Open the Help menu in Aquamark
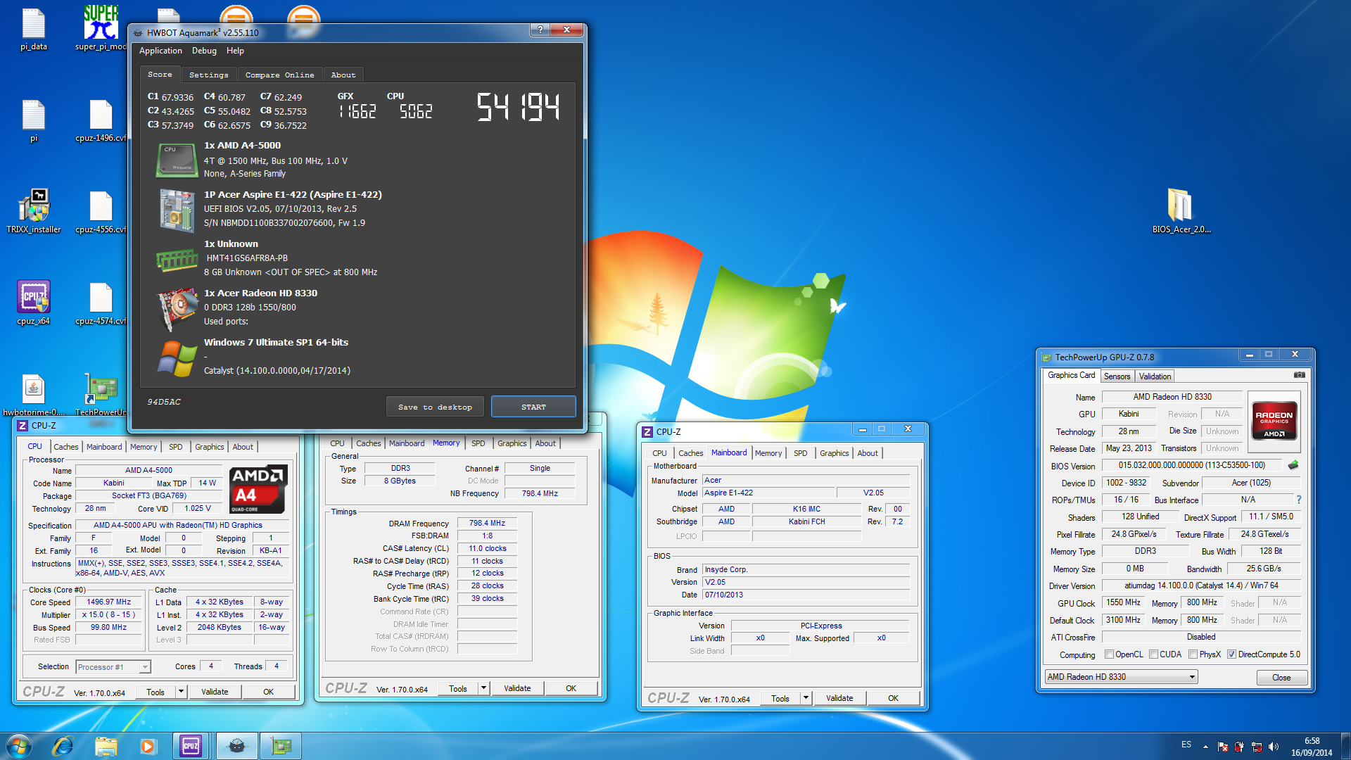This screenshot has width=1351, height=760. coord(235,51)
